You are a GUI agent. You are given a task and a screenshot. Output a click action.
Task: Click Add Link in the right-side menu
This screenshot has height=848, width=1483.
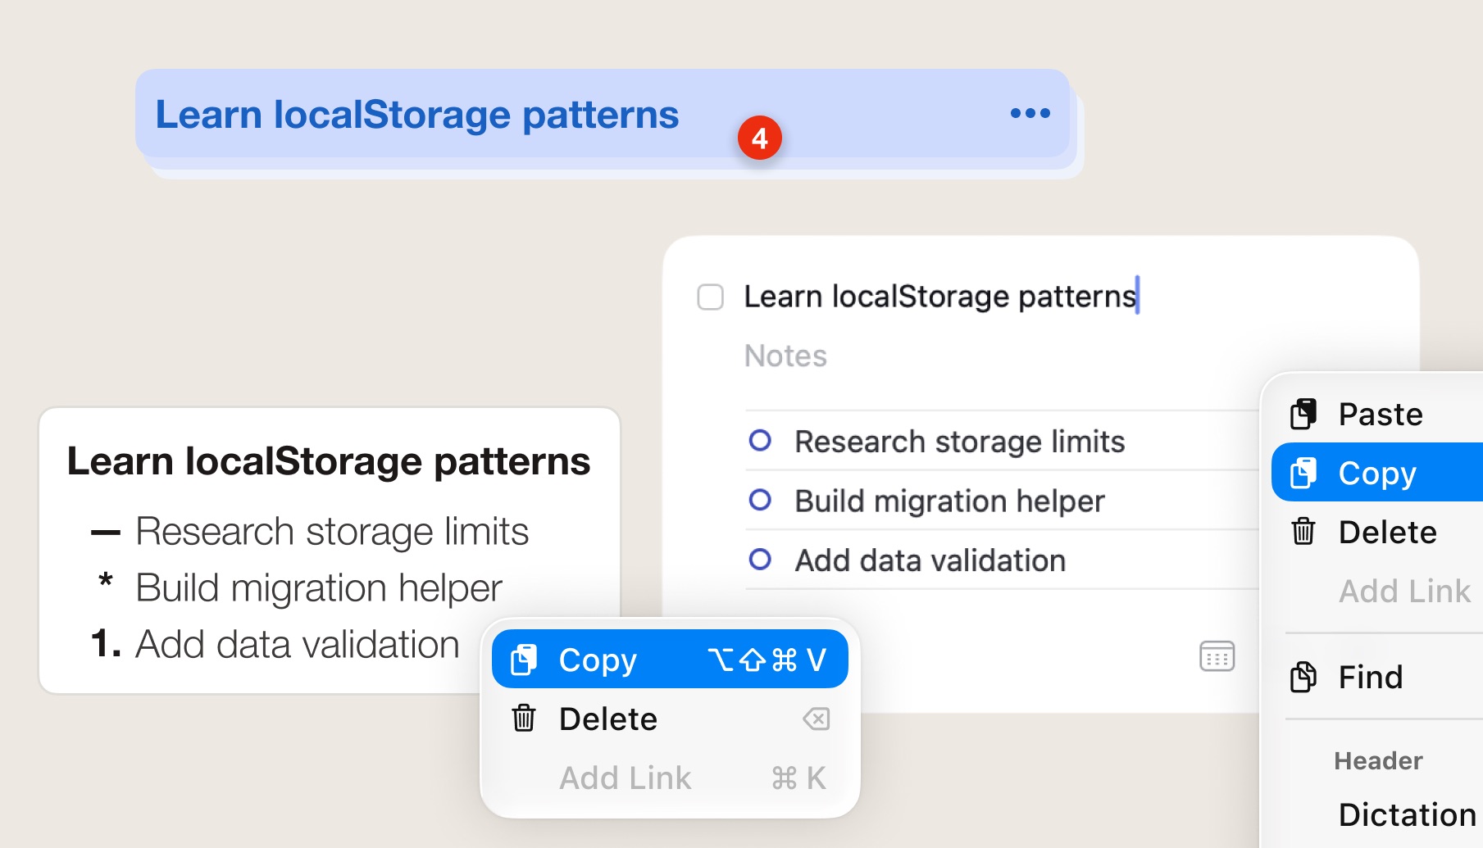(x=1404, y=591)
